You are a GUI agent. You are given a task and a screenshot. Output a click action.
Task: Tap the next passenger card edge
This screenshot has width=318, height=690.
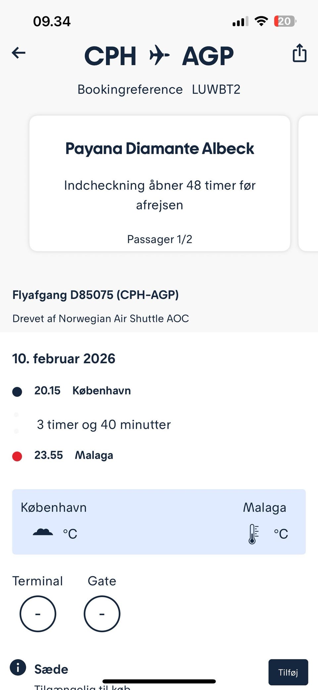tap(309, 183)
